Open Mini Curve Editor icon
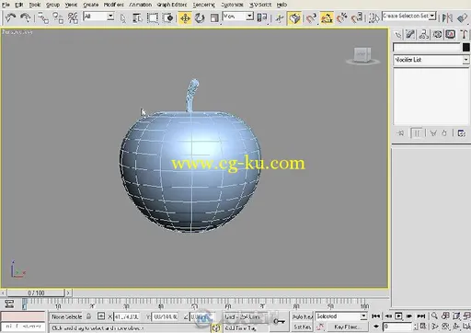The height and width of the screenshot is (333, 471). (9, 304)
